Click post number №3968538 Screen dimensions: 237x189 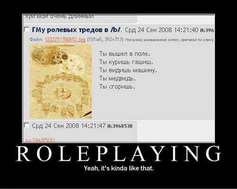tap(120, 126)
